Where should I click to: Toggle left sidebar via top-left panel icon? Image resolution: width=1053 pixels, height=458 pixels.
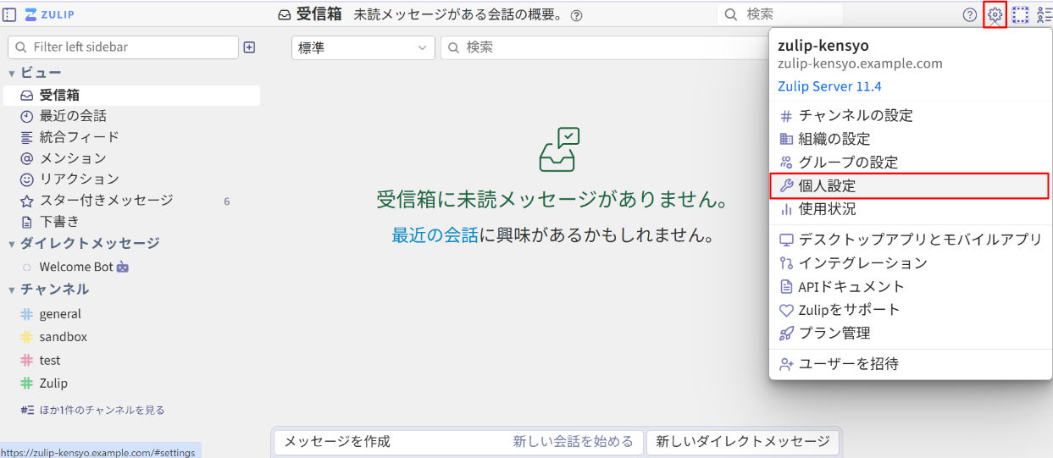point(10,14)
